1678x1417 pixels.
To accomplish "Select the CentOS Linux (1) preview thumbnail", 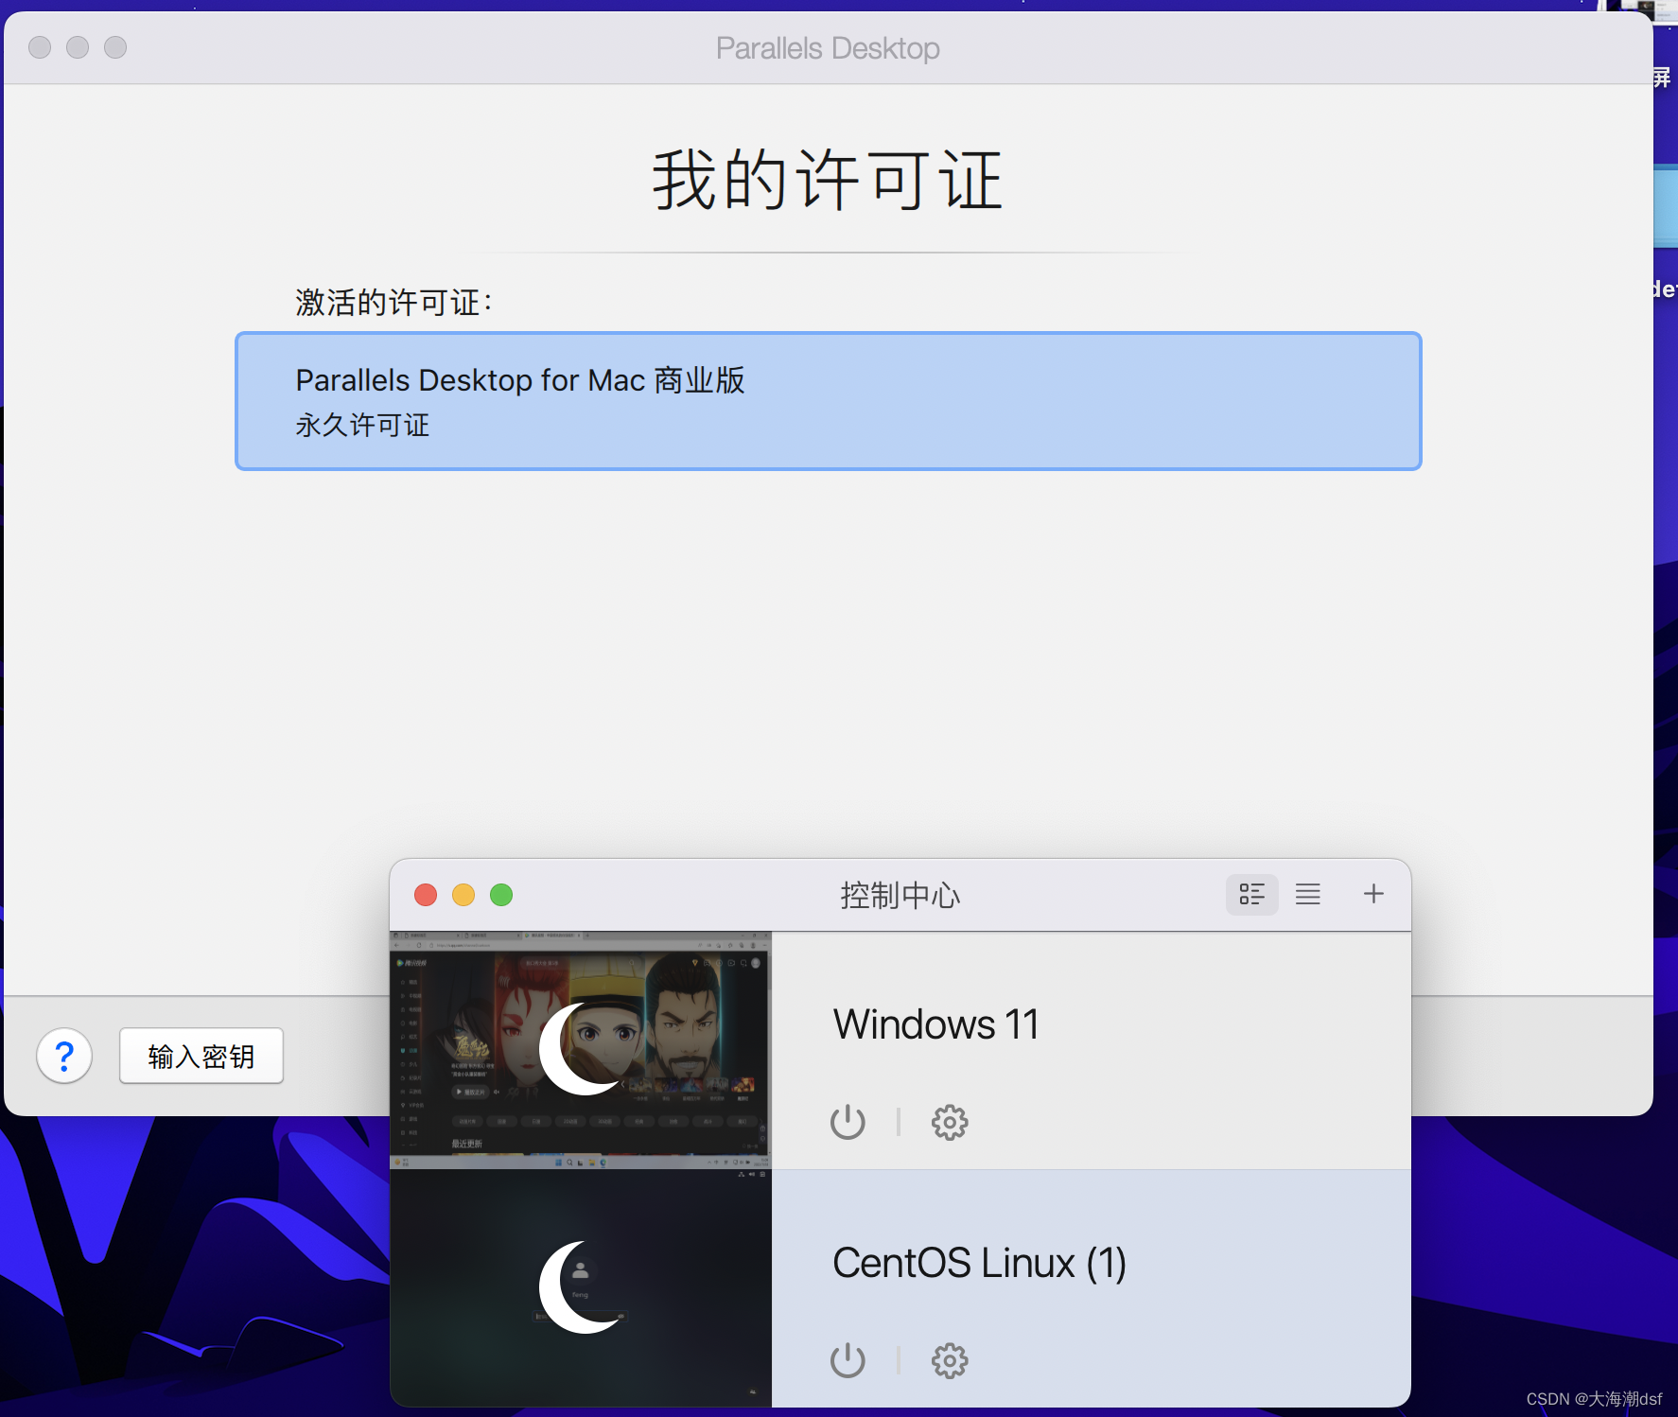I will click(581, 1288).
